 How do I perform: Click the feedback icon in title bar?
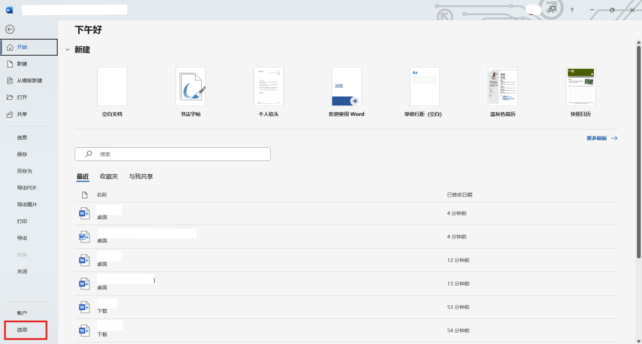pos(552,10)
